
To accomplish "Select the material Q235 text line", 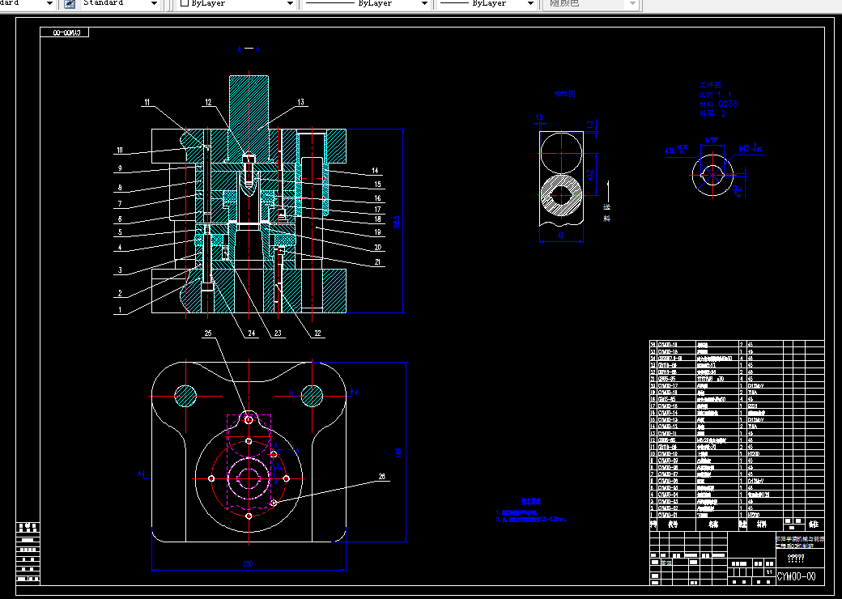I will coord(718,104).
